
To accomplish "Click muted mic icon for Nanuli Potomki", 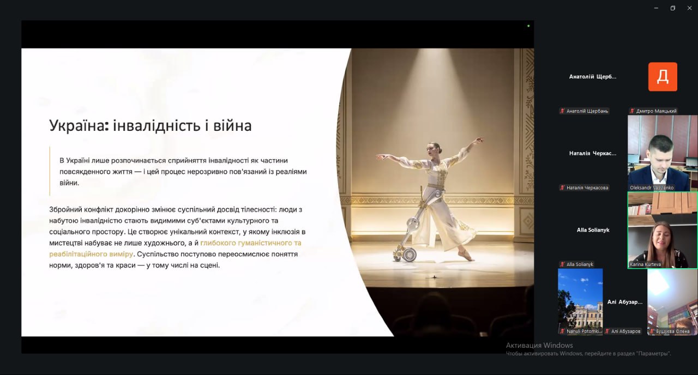I will tap(562, 331).
